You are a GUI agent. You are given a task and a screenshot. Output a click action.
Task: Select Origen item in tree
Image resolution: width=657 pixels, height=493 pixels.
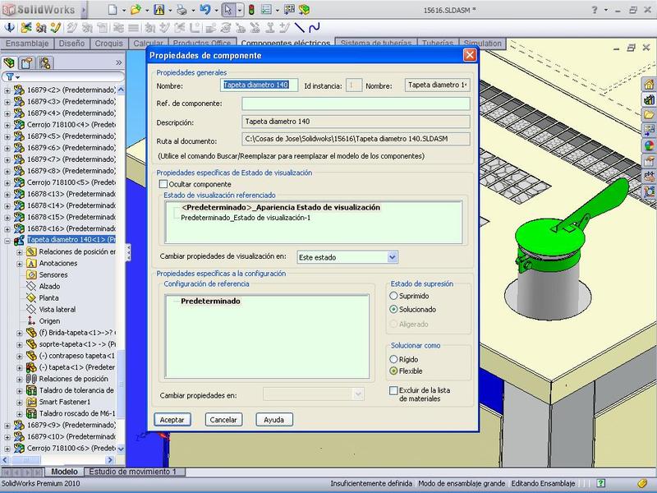[x=49, y=321]
